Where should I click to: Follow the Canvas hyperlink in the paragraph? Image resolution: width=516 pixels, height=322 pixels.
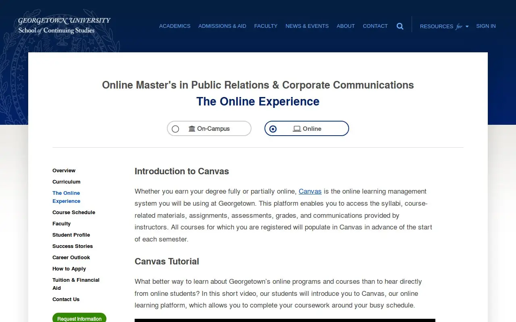[x=310, y=191]
